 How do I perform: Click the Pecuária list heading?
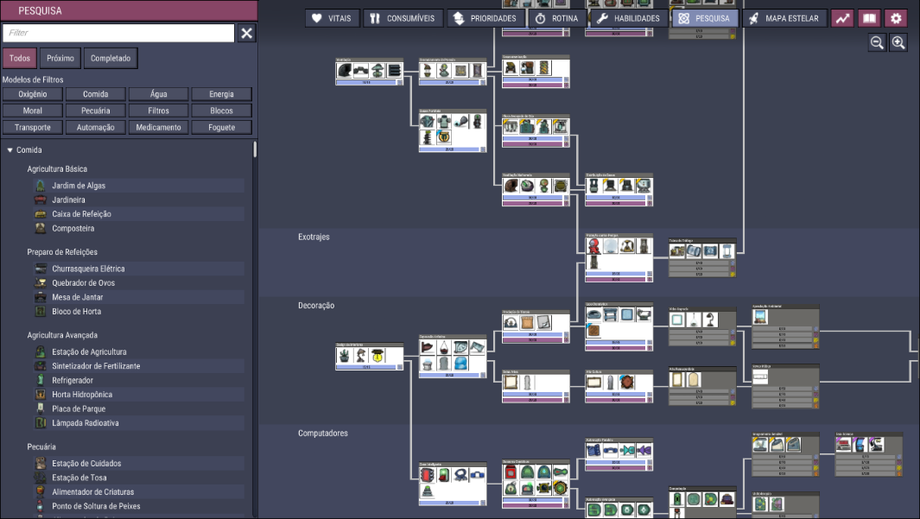(x=41, y=446)
